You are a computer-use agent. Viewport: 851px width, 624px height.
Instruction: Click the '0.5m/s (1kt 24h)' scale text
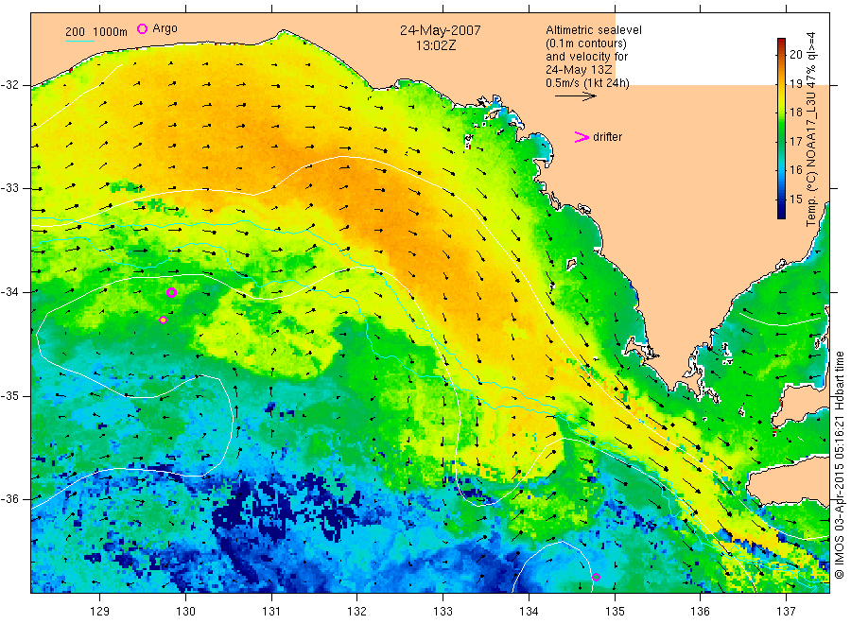(x=588, y=83)
